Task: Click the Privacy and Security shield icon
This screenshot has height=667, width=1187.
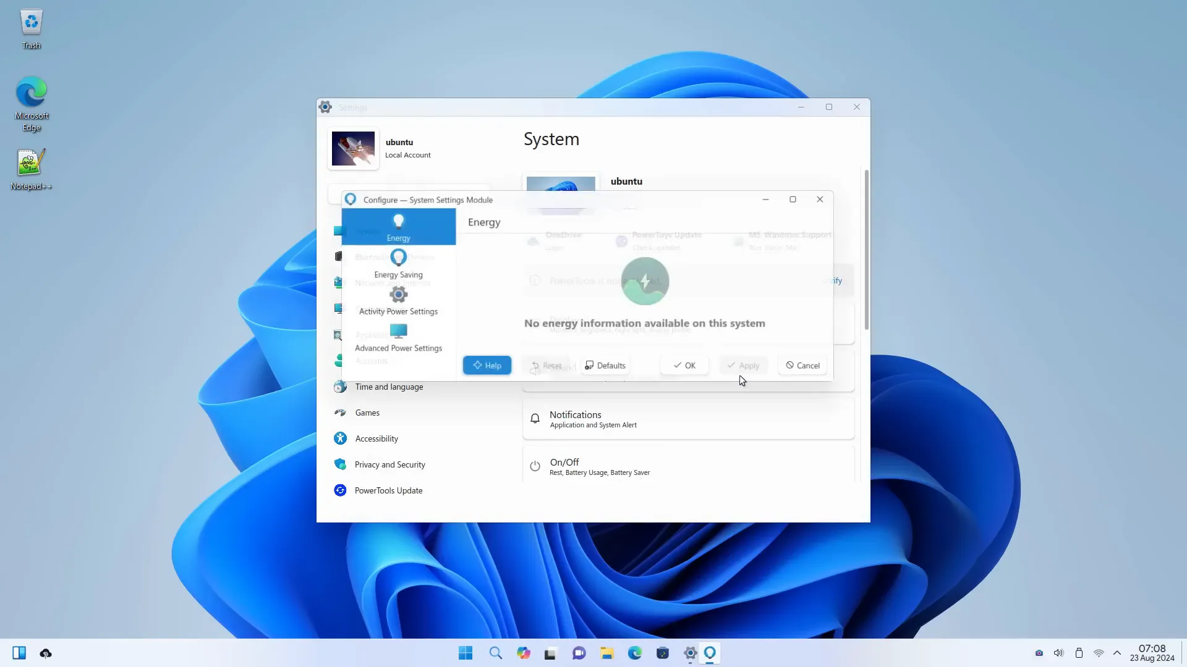Action: (340, 464)
